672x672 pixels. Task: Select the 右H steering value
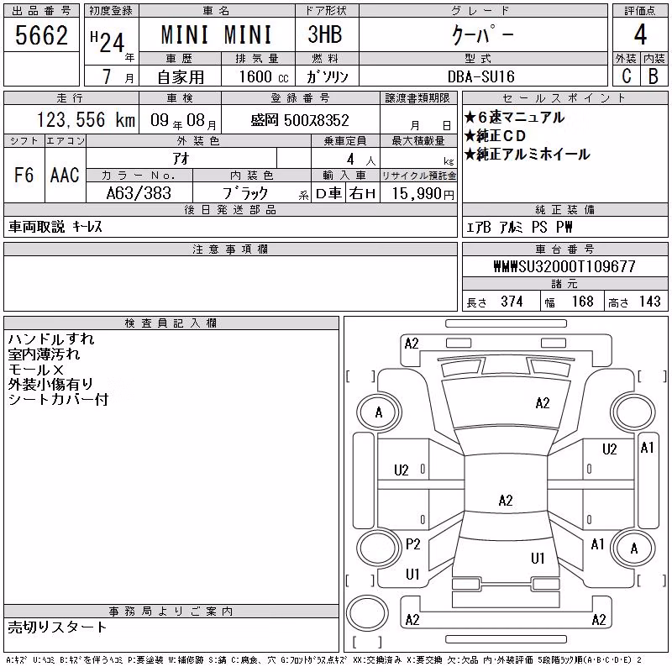click(362, 194)
